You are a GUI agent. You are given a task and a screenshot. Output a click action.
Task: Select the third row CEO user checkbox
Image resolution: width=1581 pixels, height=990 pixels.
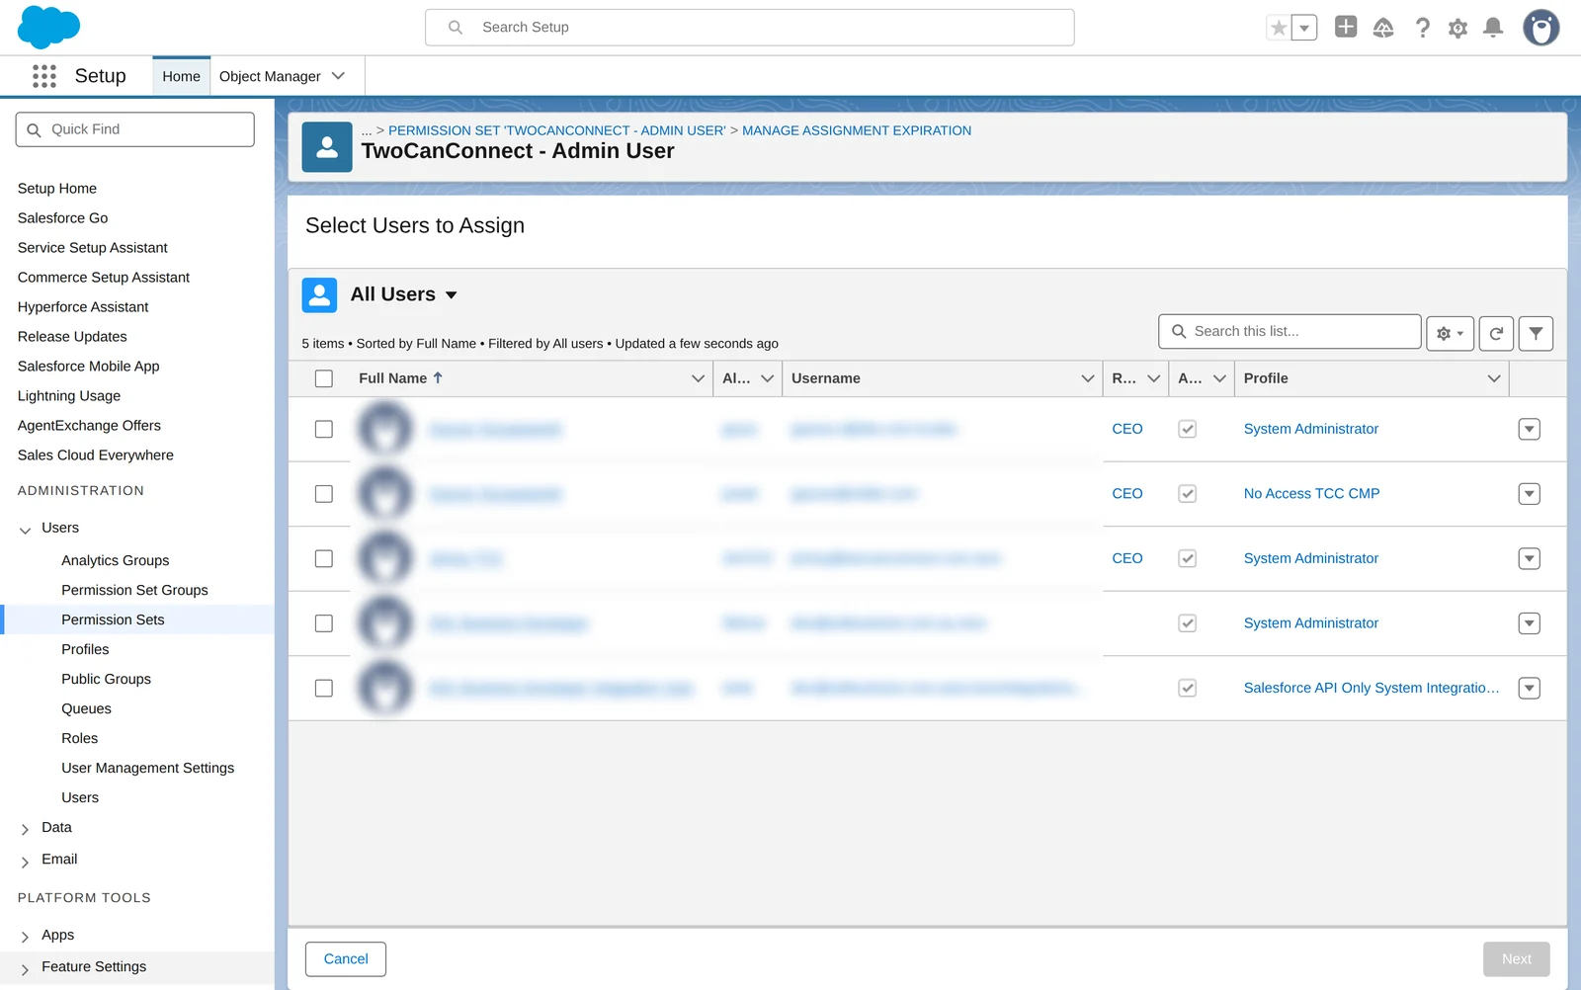pyautogui.click(x=324, y=558)
